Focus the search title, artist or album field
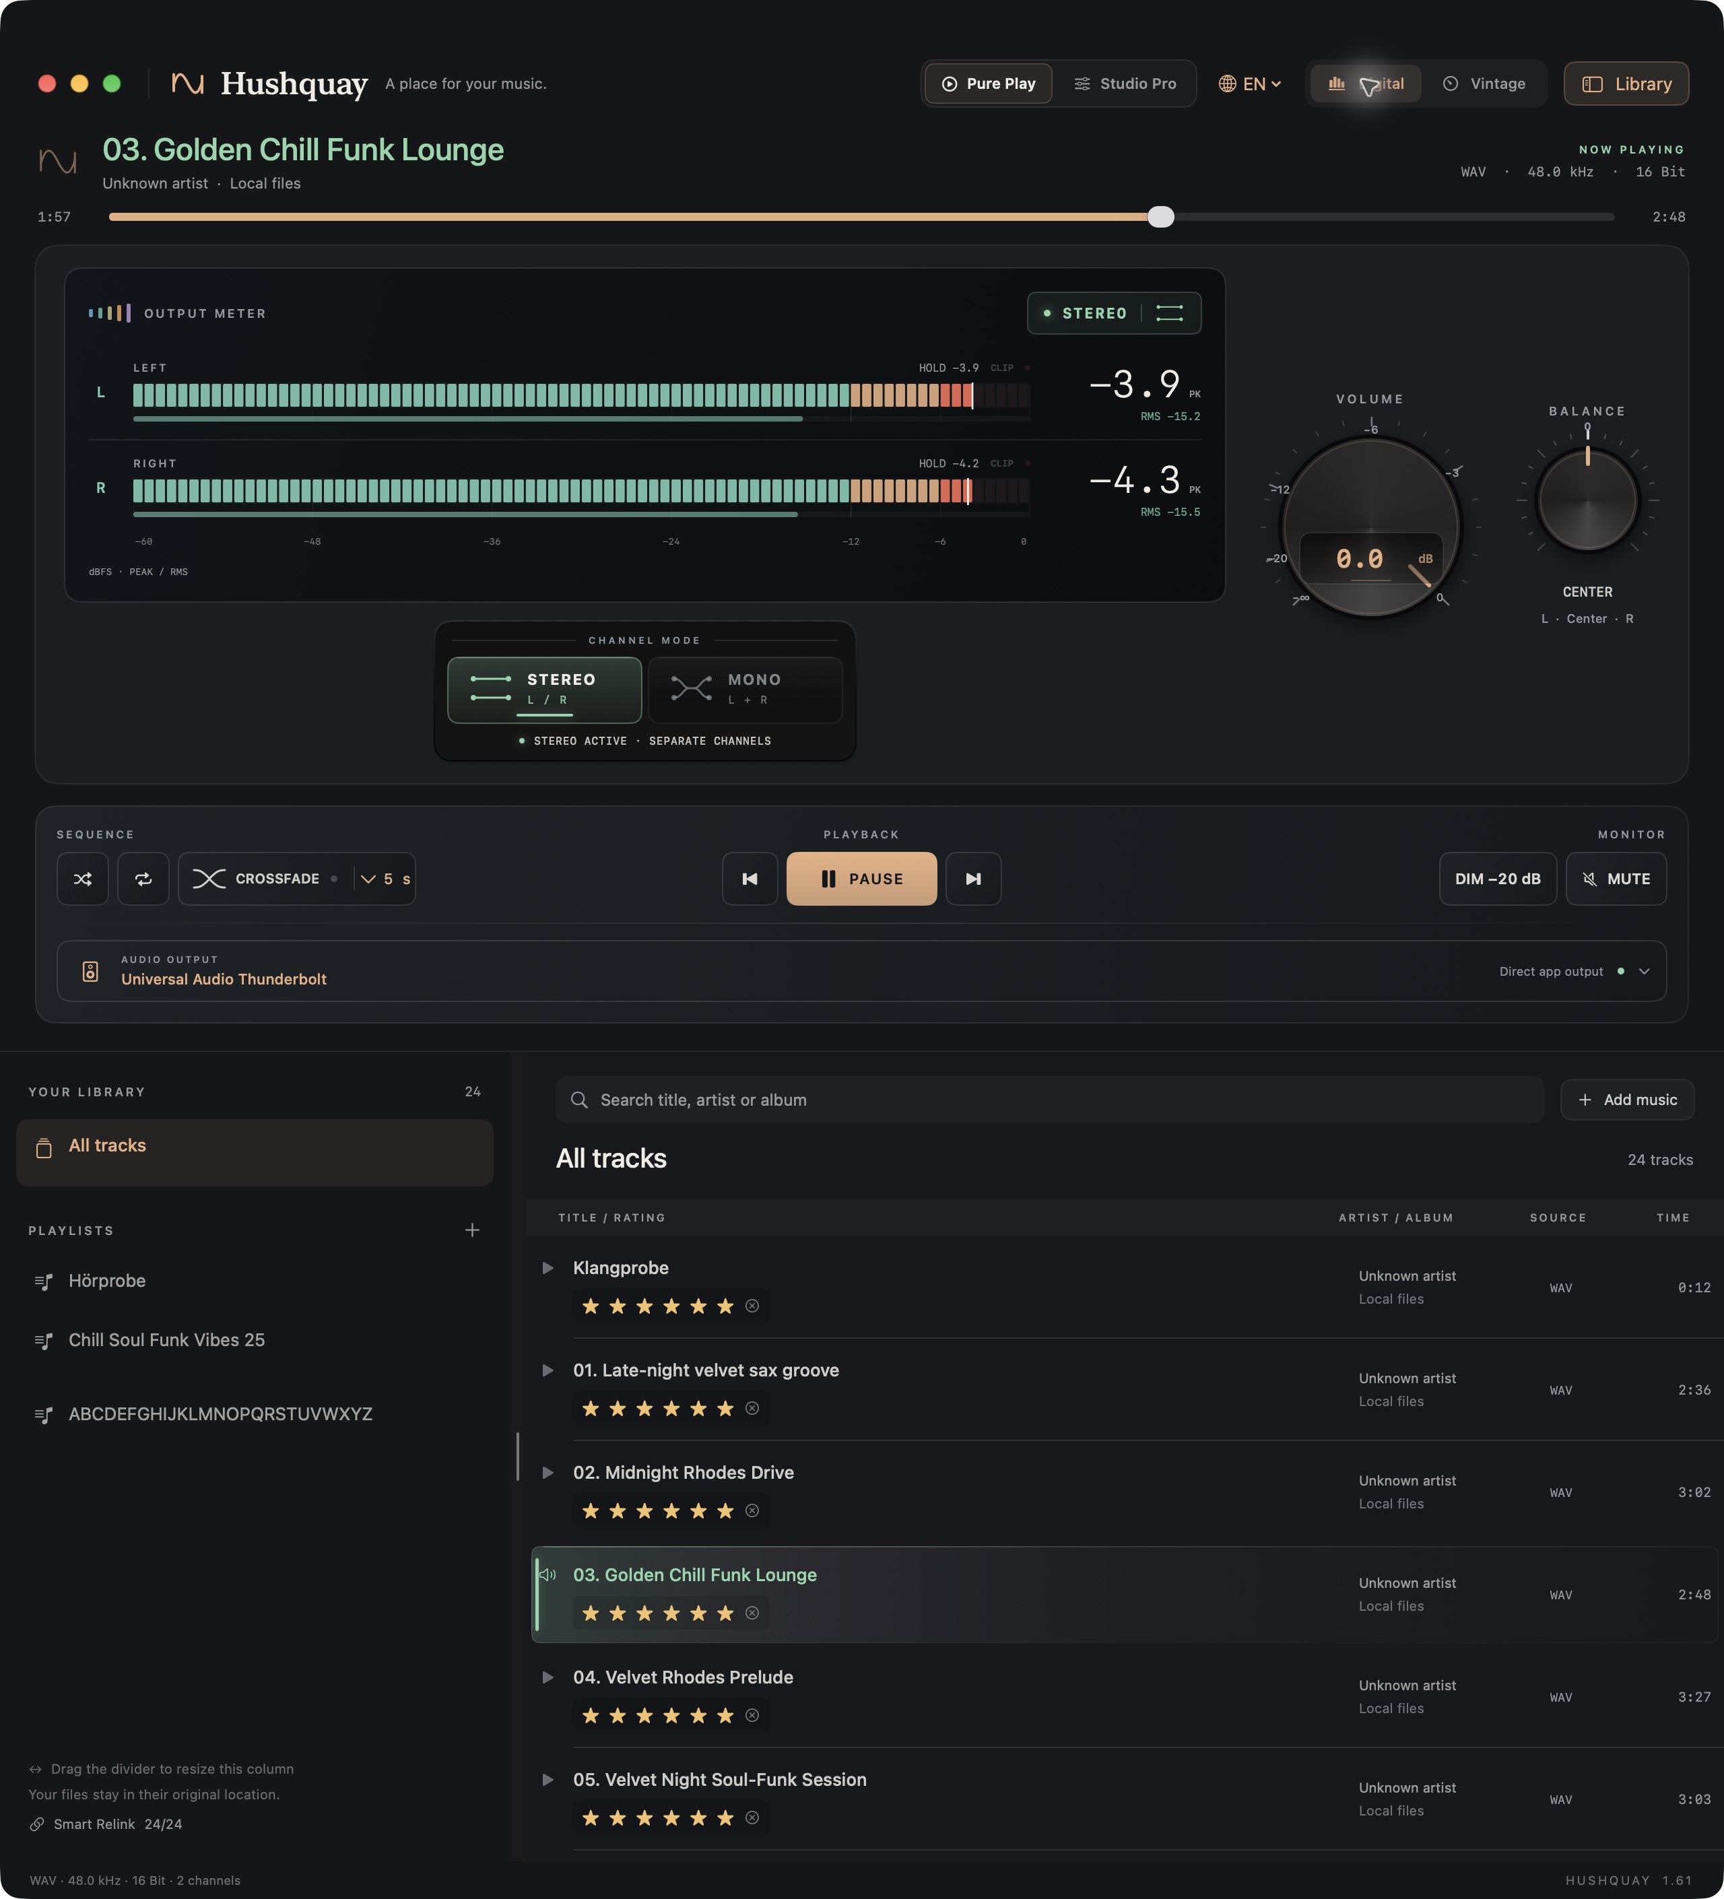Screen dimensions: 1724x1899 (x=1049, y=1099)
